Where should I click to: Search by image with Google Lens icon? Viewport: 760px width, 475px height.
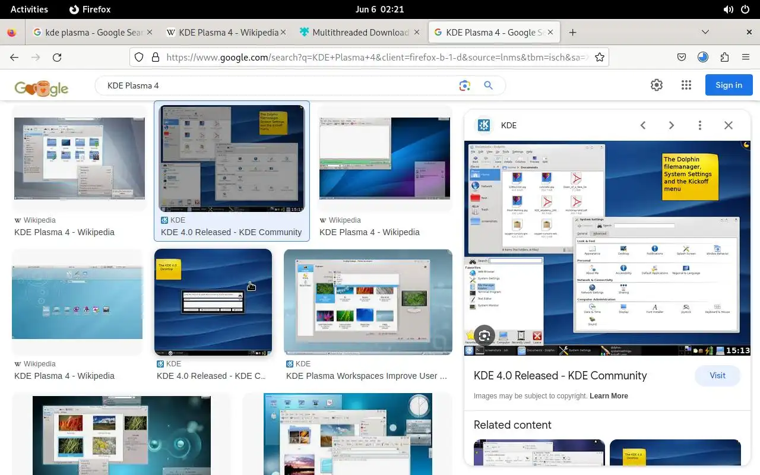[x=465, y=85]
